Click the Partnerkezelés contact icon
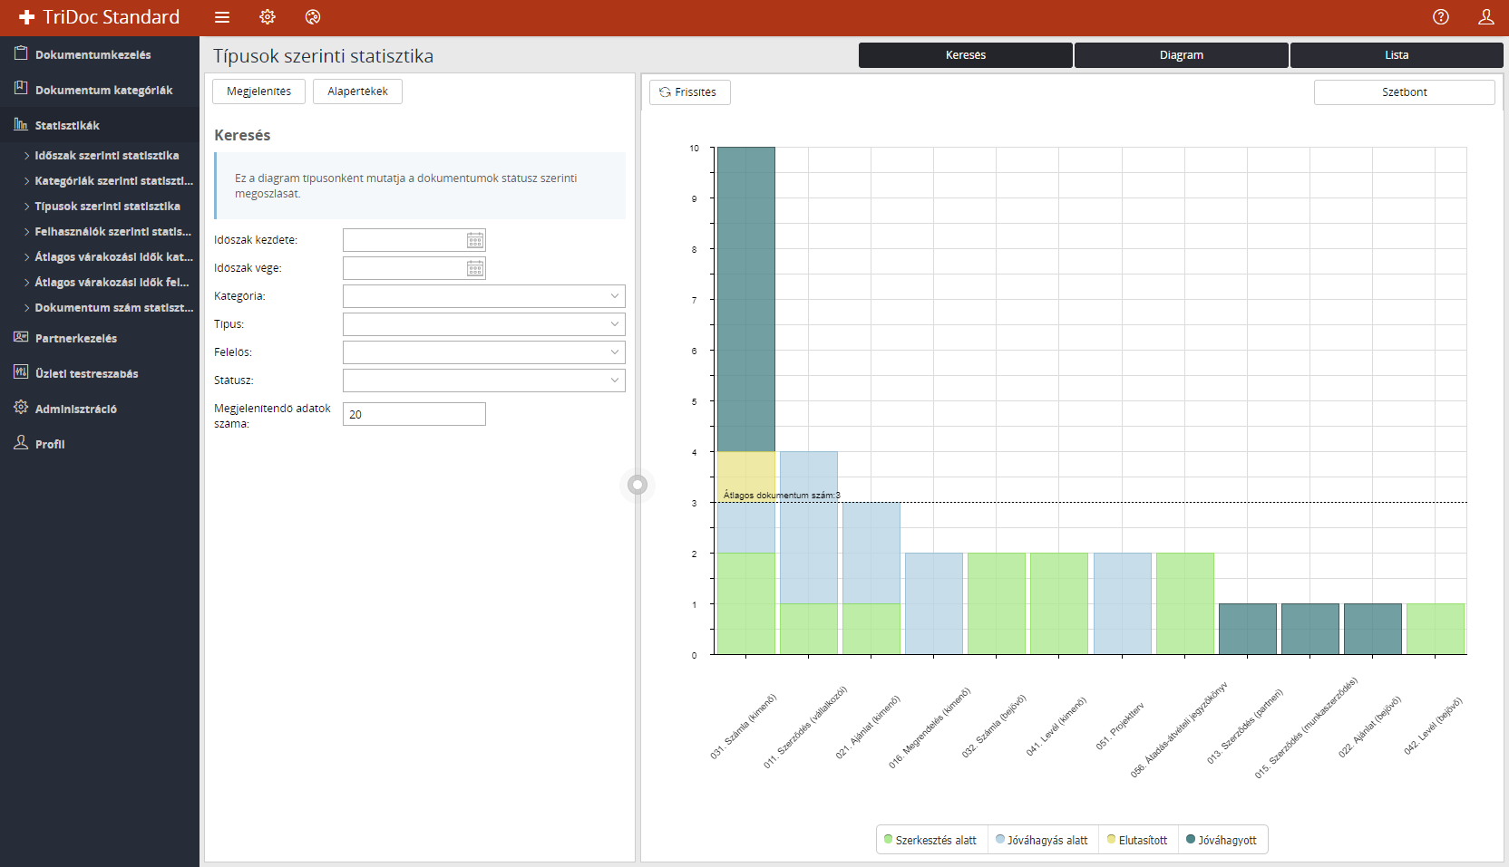 pos(21,337)
